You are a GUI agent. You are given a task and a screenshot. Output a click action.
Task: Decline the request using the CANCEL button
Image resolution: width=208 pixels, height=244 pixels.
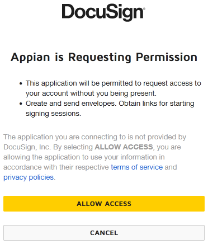coord(104,233)
